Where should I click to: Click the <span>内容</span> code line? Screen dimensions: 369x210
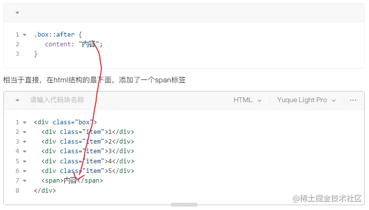[x=72, y=181]
